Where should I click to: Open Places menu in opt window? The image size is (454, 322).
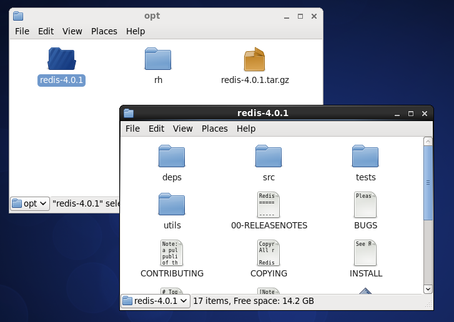pyautogui.click(x=104, y=31)
